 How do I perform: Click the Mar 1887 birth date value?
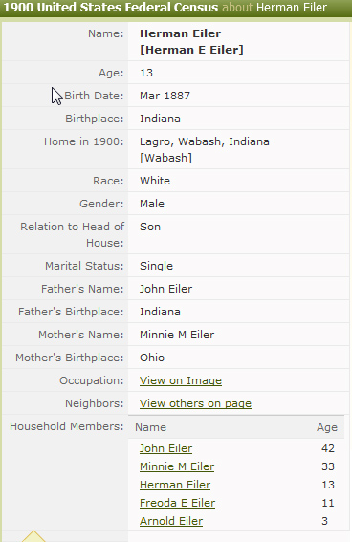tap(165, 96)
